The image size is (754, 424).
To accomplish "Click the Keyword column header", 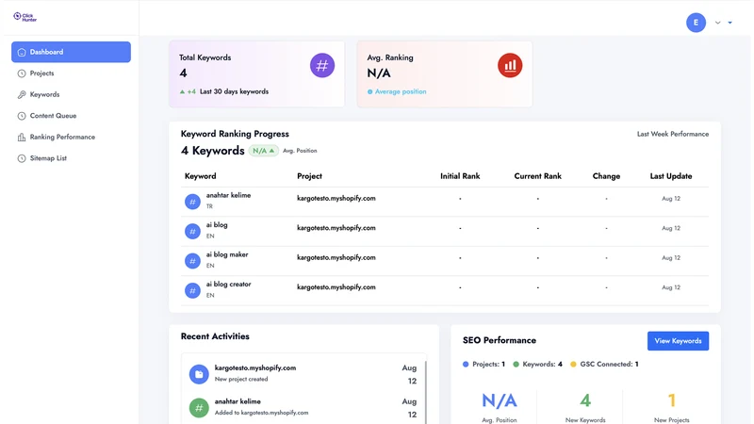I will click(x=201, y=176).
